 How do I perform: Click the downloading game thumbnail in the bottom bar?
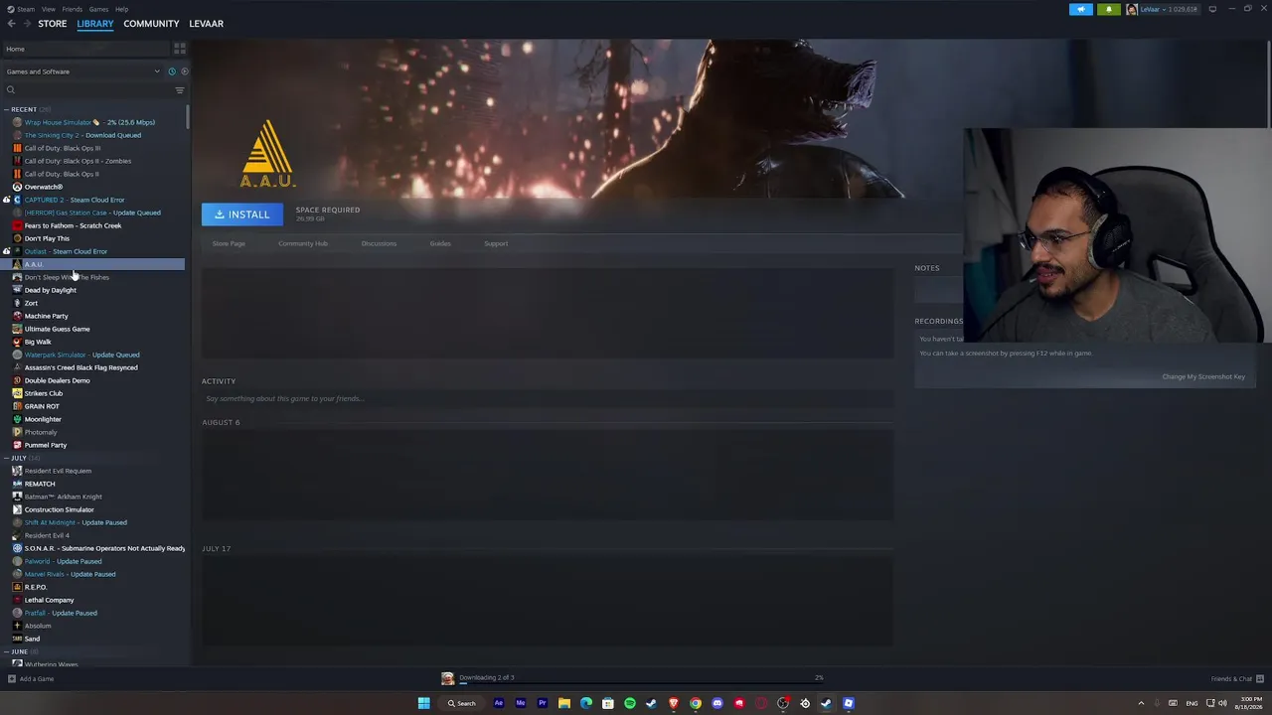(448, 678)
